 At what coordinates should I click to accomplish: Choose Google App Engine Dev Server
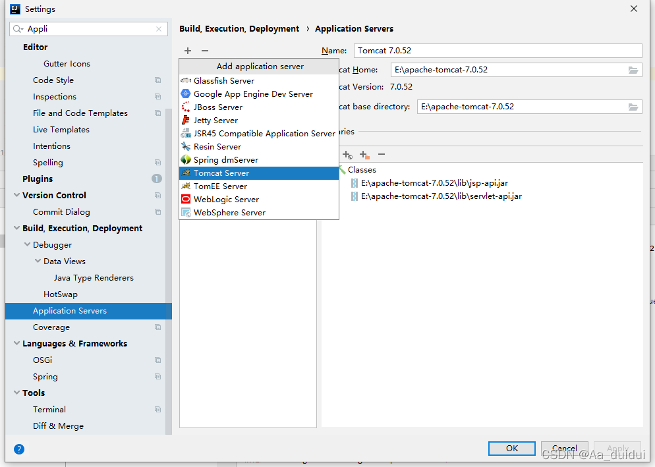(259, 94)
